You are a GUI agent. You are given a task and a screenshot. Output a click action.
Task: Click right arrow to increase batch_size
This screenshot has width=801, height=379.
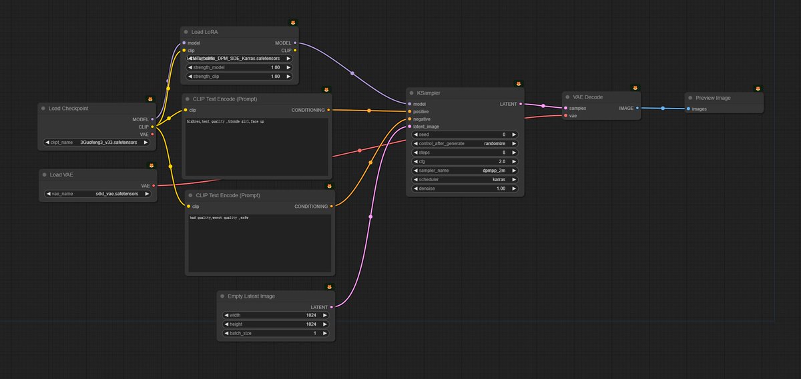[x=325, y=332]
